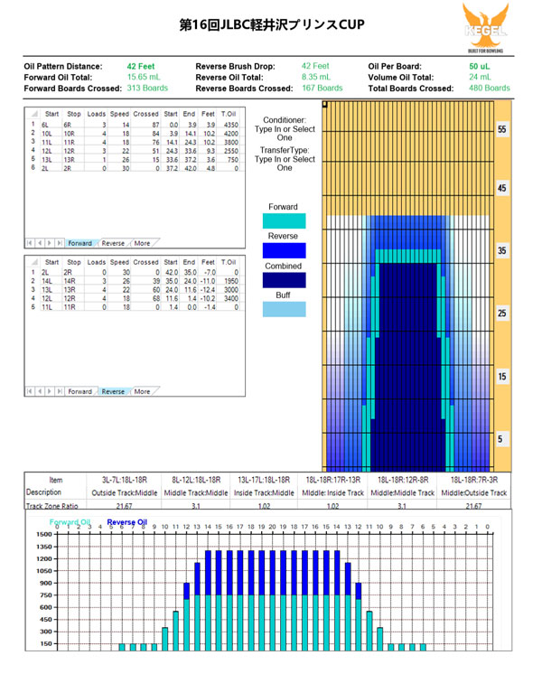Jump to first sheet in forward loads table
This screenshot has width=542, height=674.
(x=30, y=243)
